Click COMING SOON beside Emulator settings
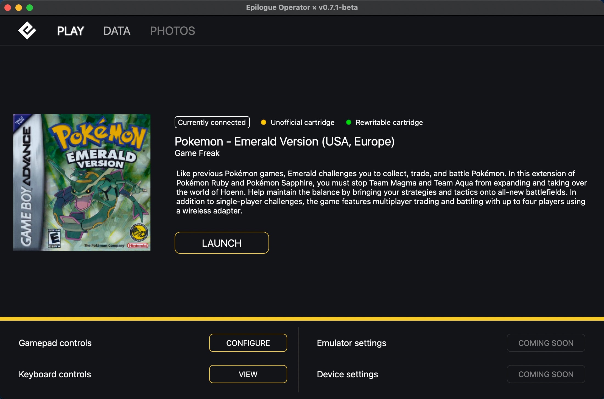The width and height of the screenshot is (604, 399). pos(546,343)
